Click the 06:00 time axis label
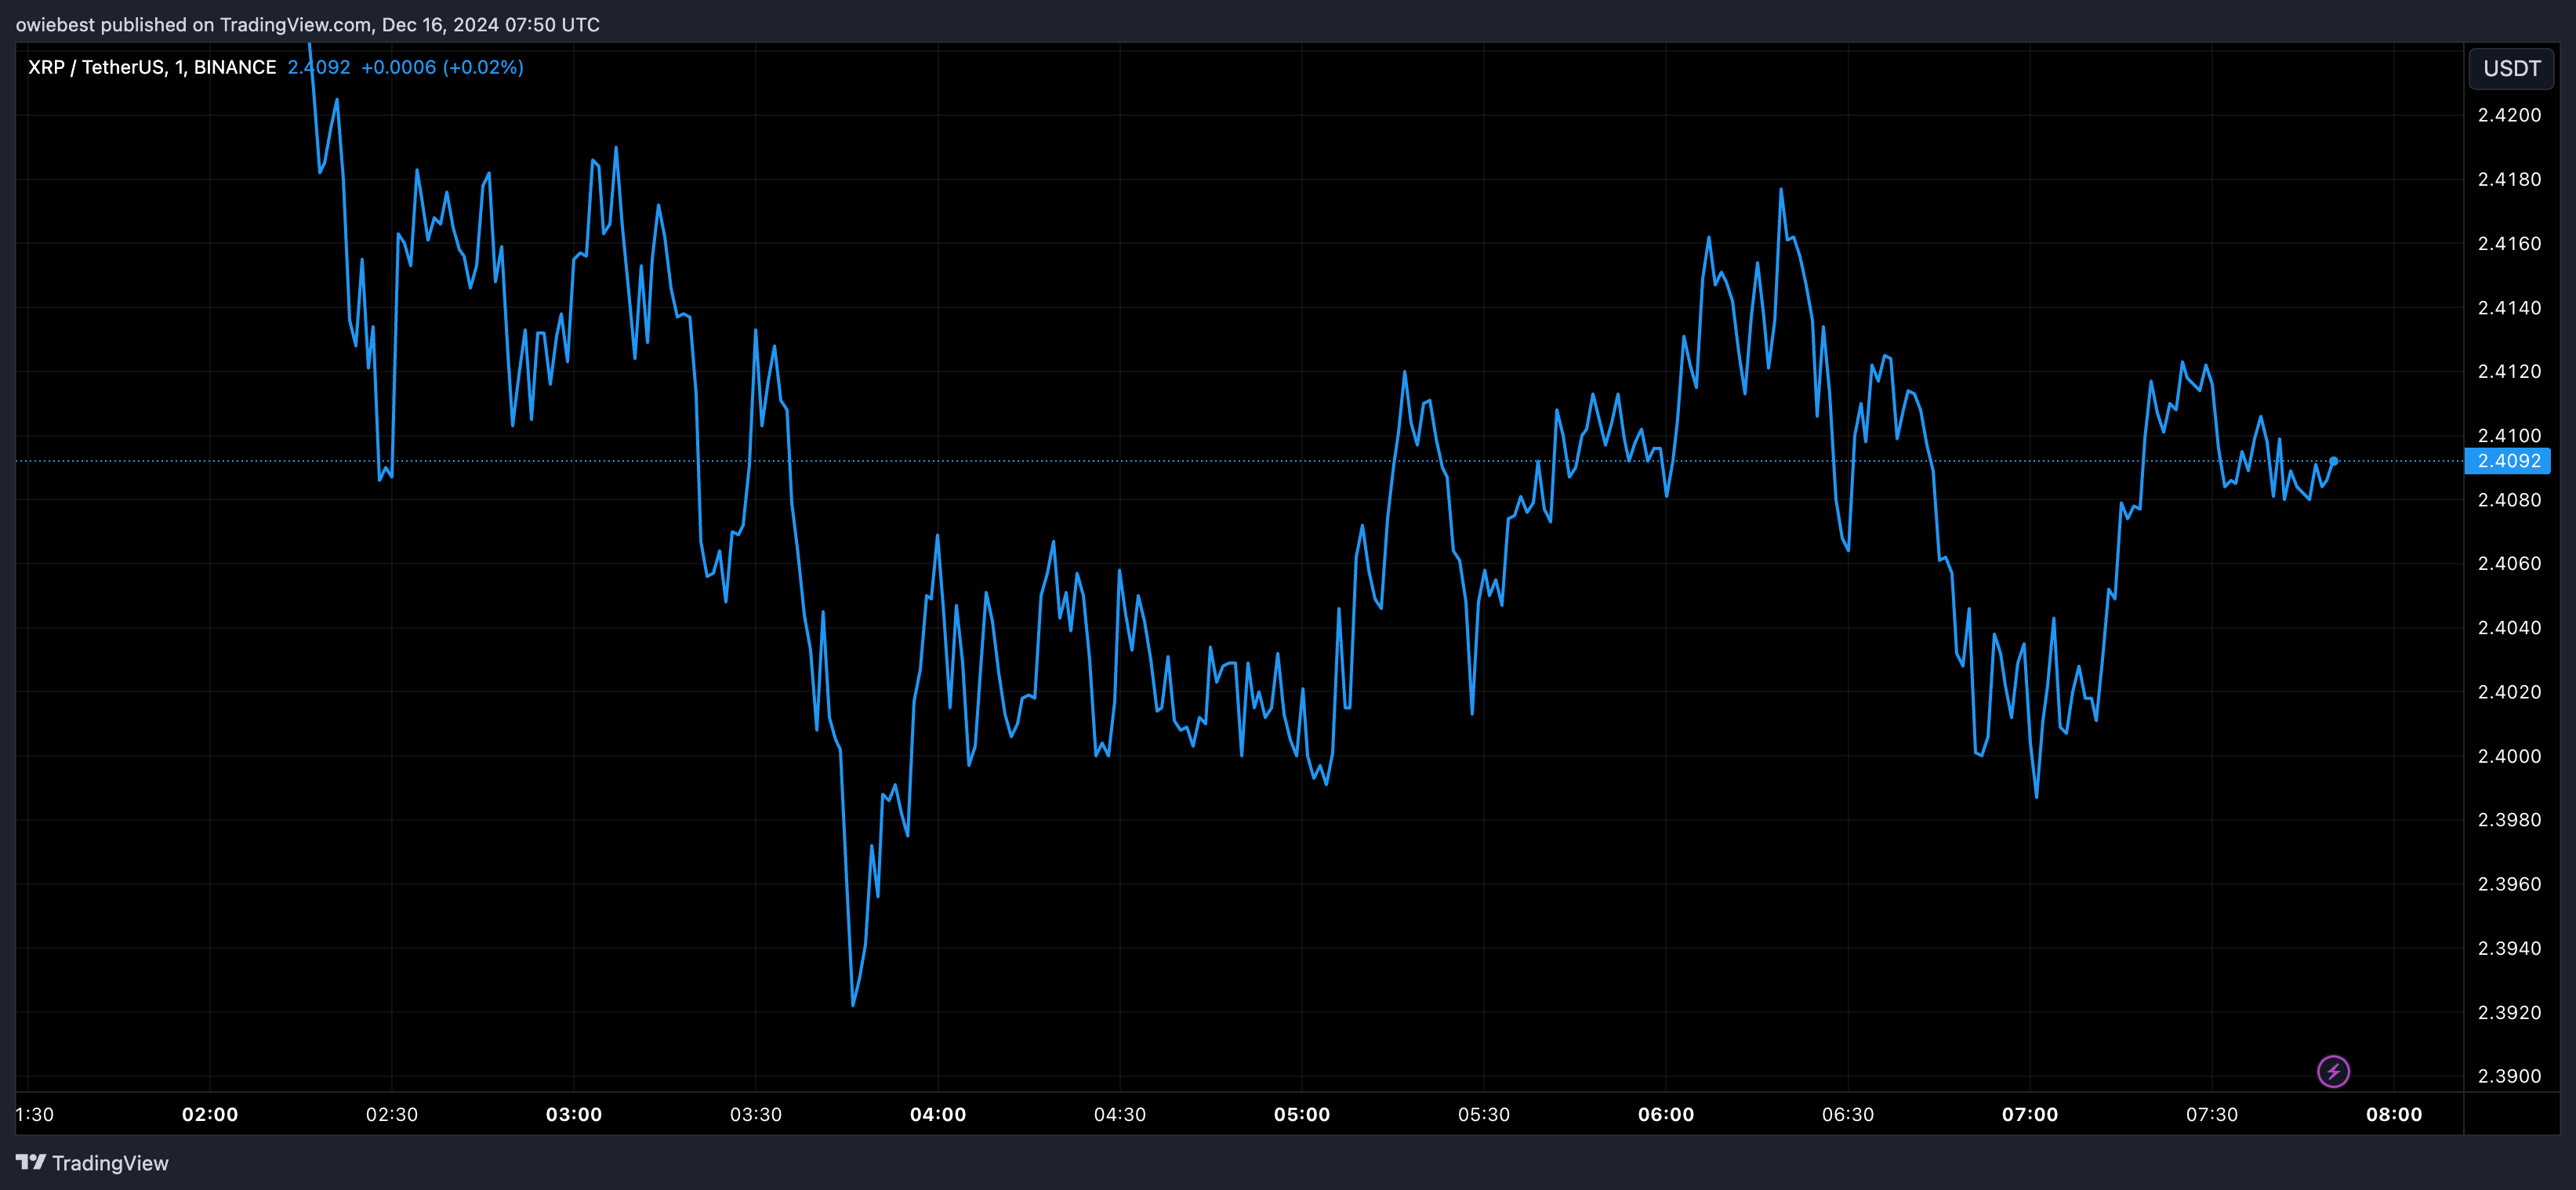 [1666, 1114]
